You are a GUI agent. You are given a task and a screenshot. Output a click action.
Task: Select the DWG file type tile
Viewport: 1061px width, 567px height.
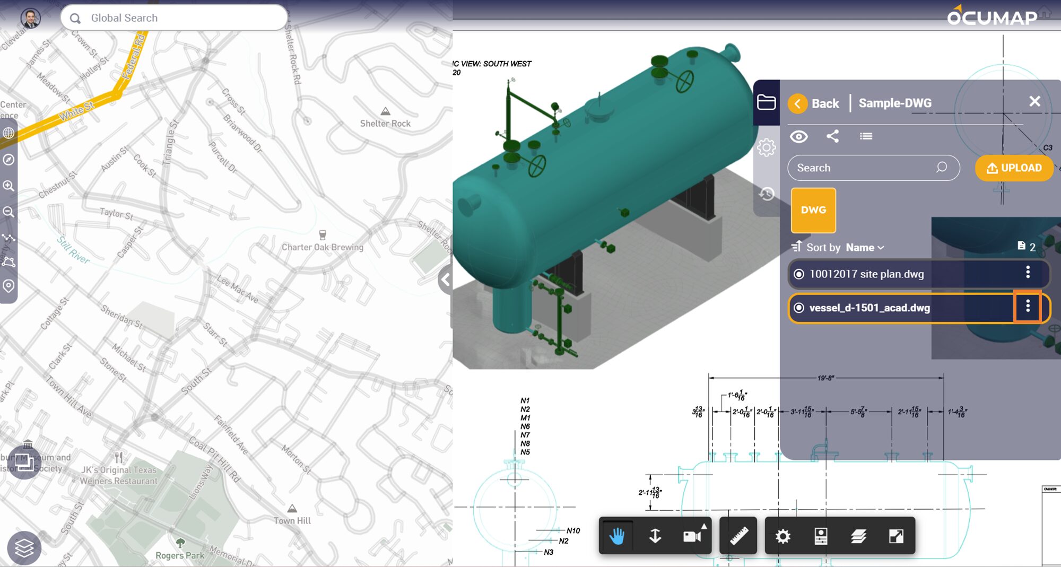click(x=813, y=210)
